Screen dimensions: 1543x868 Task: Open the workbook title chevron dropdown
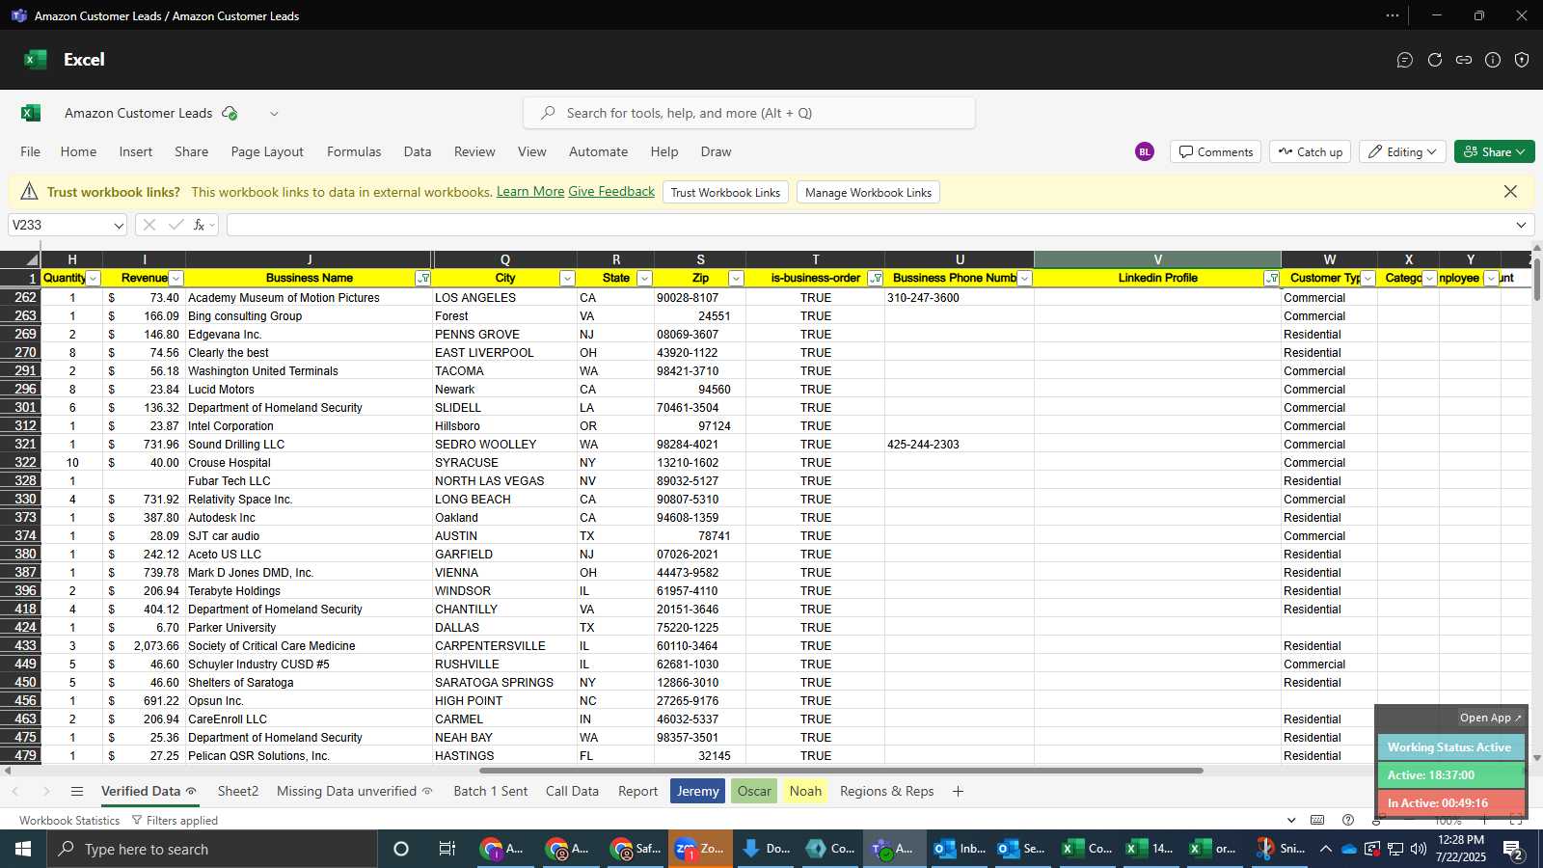tap(274, 113)
